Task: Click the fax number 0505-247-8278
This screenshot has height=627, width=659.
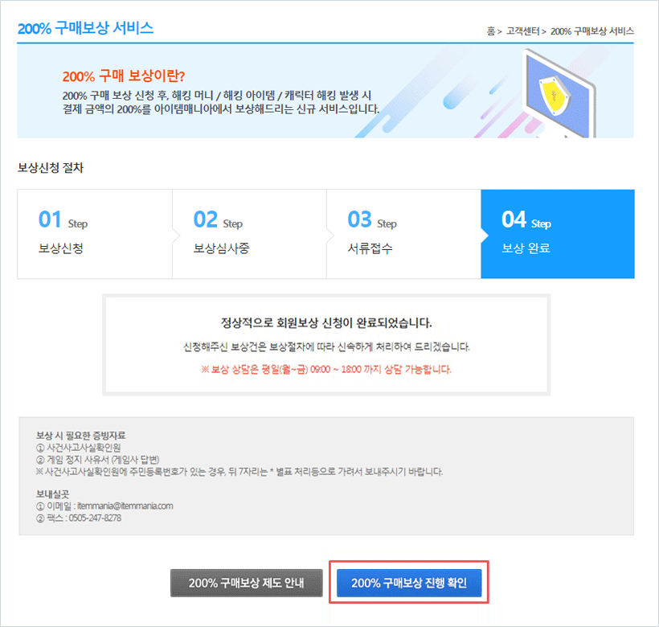Action: 95,518
